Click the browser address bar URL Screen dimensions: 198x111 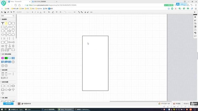click(53, 5)
